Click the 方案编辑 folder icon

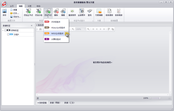pos(99,11)
